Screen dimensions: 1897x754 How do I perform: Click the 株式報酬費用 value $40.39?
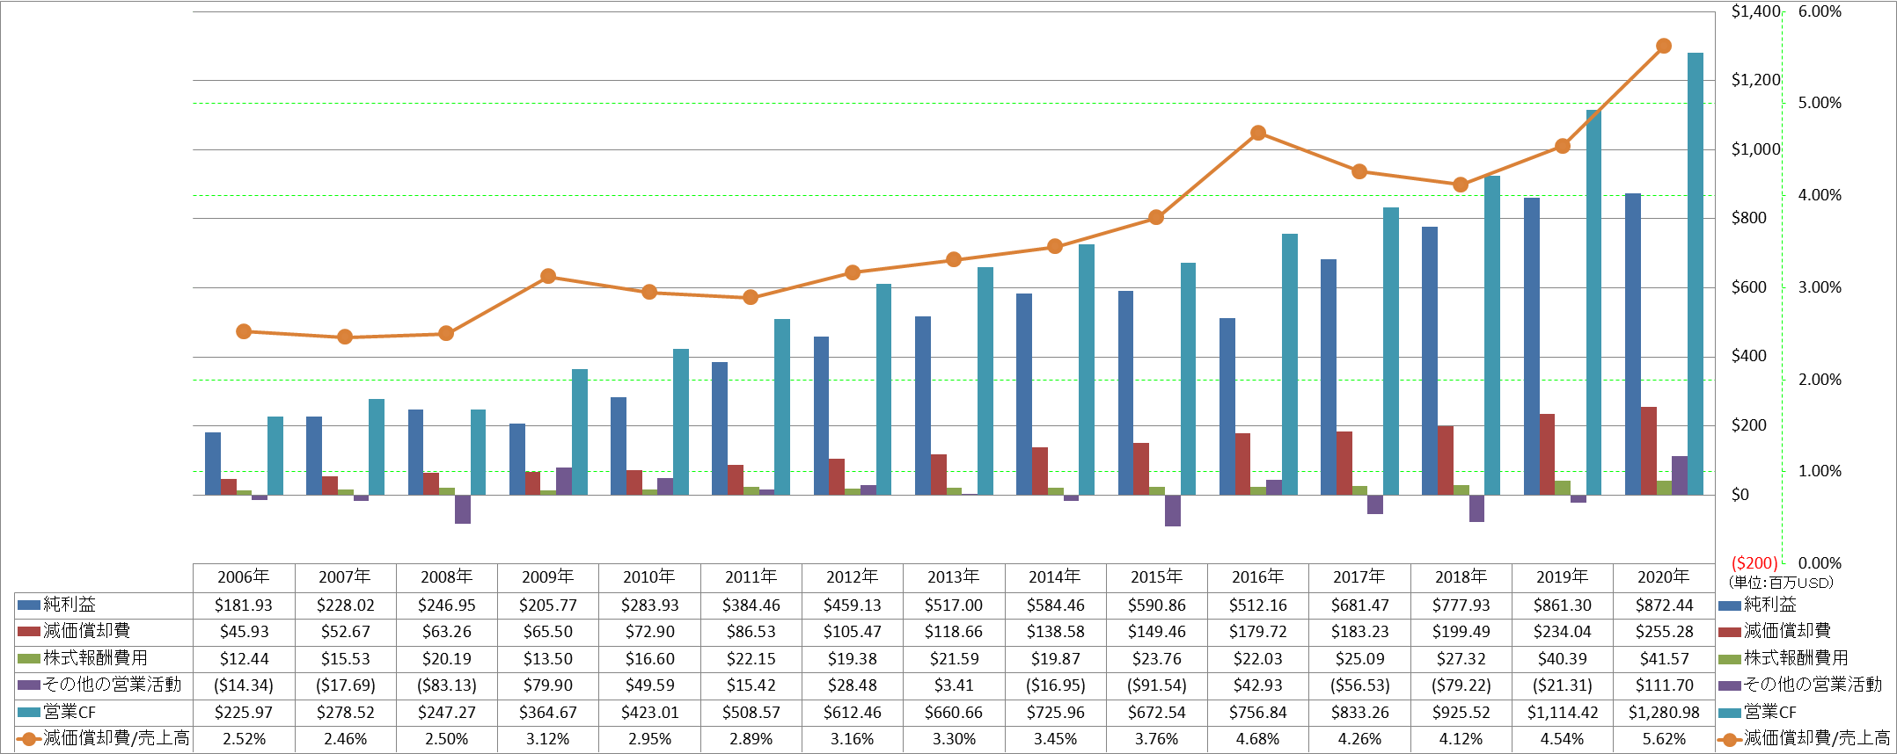pyautogui.click(x=1562, y=659)
